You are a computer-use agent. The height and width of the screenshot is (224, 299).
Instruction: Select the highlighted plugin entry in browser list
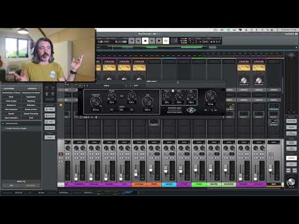click(x=21, y=128)
